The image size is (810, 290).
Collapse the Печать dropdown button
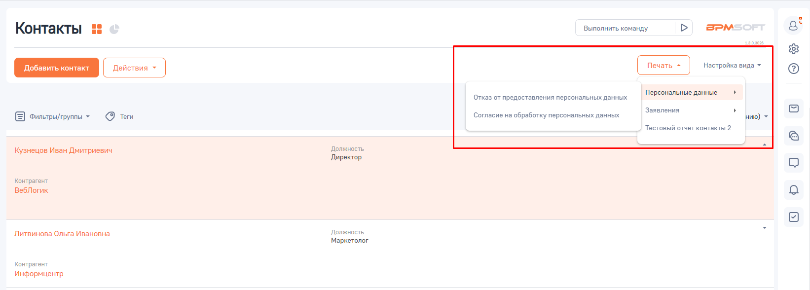[x=663, y=65]
